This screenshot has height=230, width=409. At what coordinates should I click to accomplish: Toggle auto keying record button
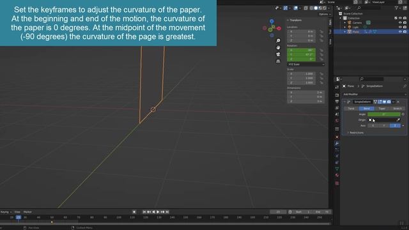(134, 212)
